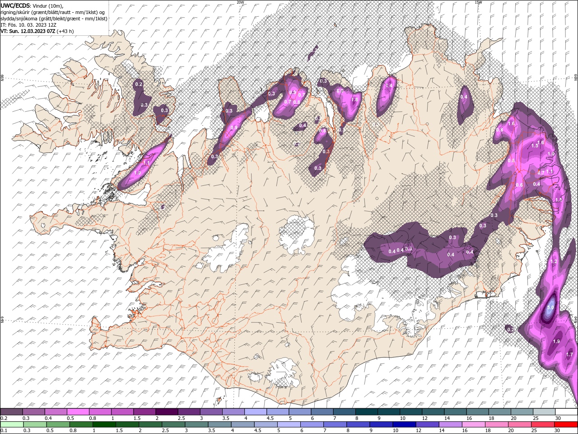The image size is (578, 434).
Task: Click the palest green 0.1 swatch on the lower scale
Action: (x=12, y=425)
